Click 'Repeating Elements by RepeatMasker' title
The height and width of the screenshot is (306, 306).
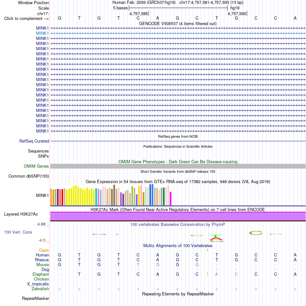pyautogui.click(x=178, y=294)
